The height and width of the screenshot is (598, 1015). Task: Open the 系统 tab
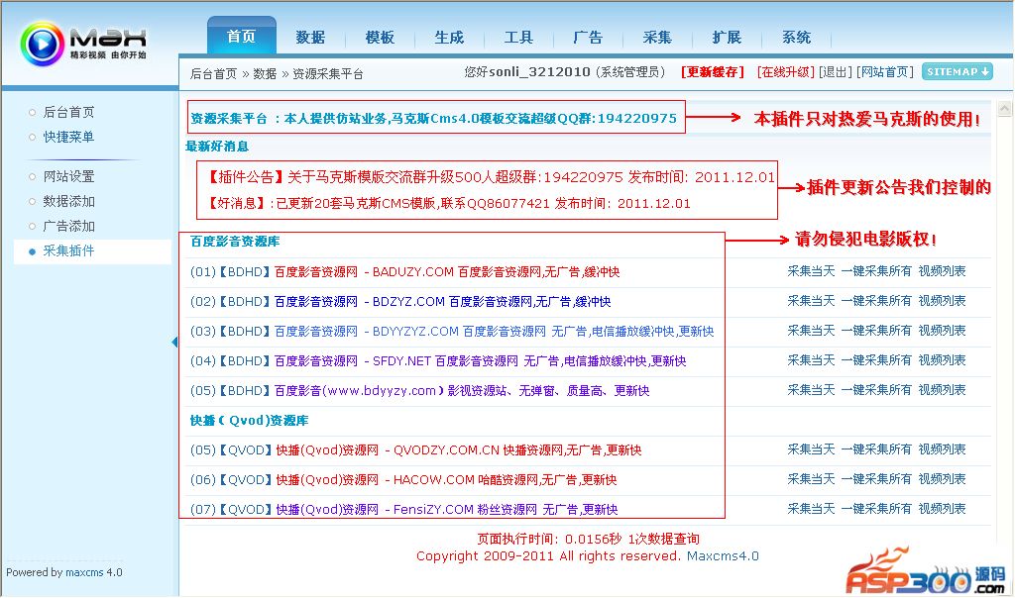pyautogui.click(x=796, y=38)
